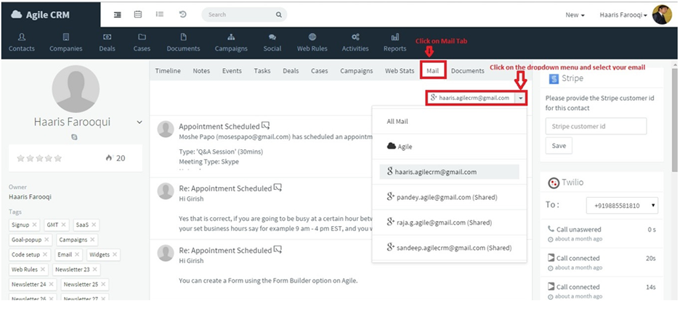Remove the Signup tag
This screenshot has width=680, height=313.
[x=34, y=225]
